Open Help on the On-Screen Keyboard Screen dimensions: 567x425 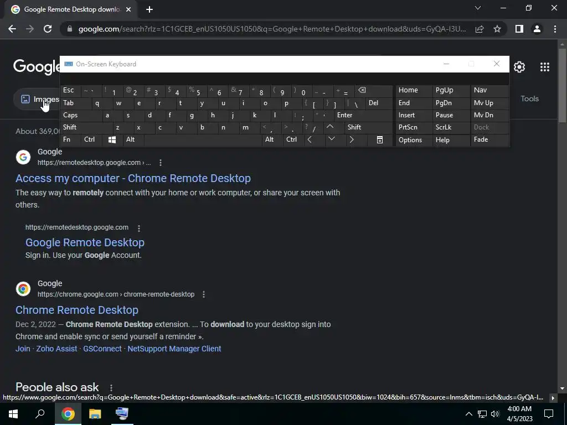click(x=451, y=140)
